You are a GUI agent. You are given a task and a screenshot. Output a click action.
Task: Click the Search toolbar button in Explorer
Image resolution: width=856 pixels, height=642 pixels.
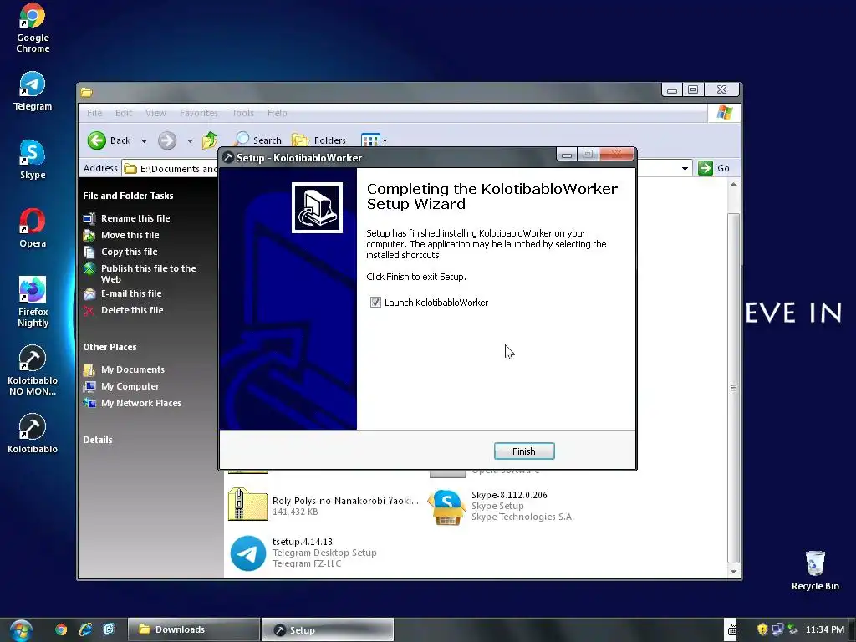coord(259,140)
